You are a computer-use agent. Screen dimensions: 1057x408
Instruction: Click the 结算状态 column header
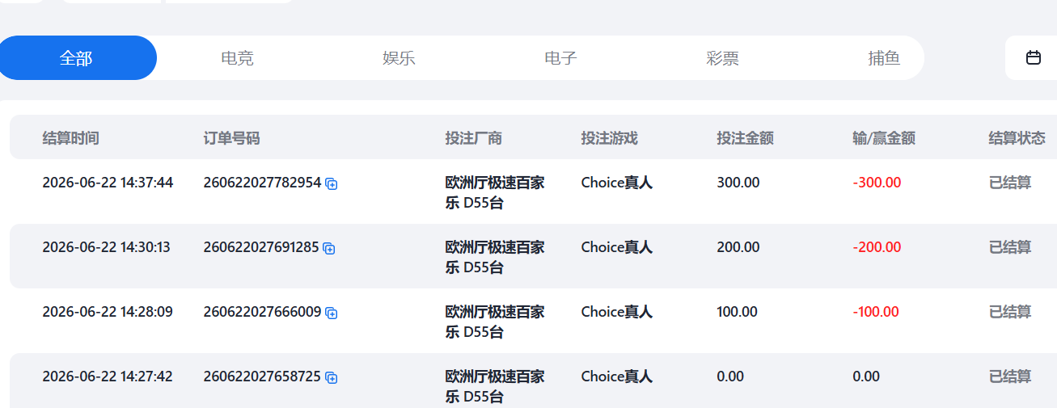(x=1017, y=138)
